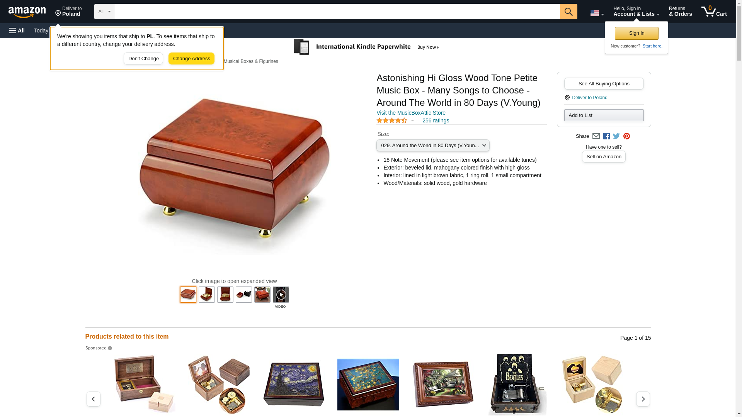Open Account & Lists menu
742x417 pixels.
tap(636, 12)
